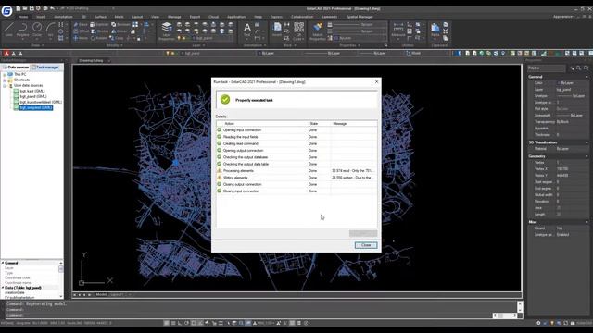Select the Drawing1.dwg document tab

(91, 60)
